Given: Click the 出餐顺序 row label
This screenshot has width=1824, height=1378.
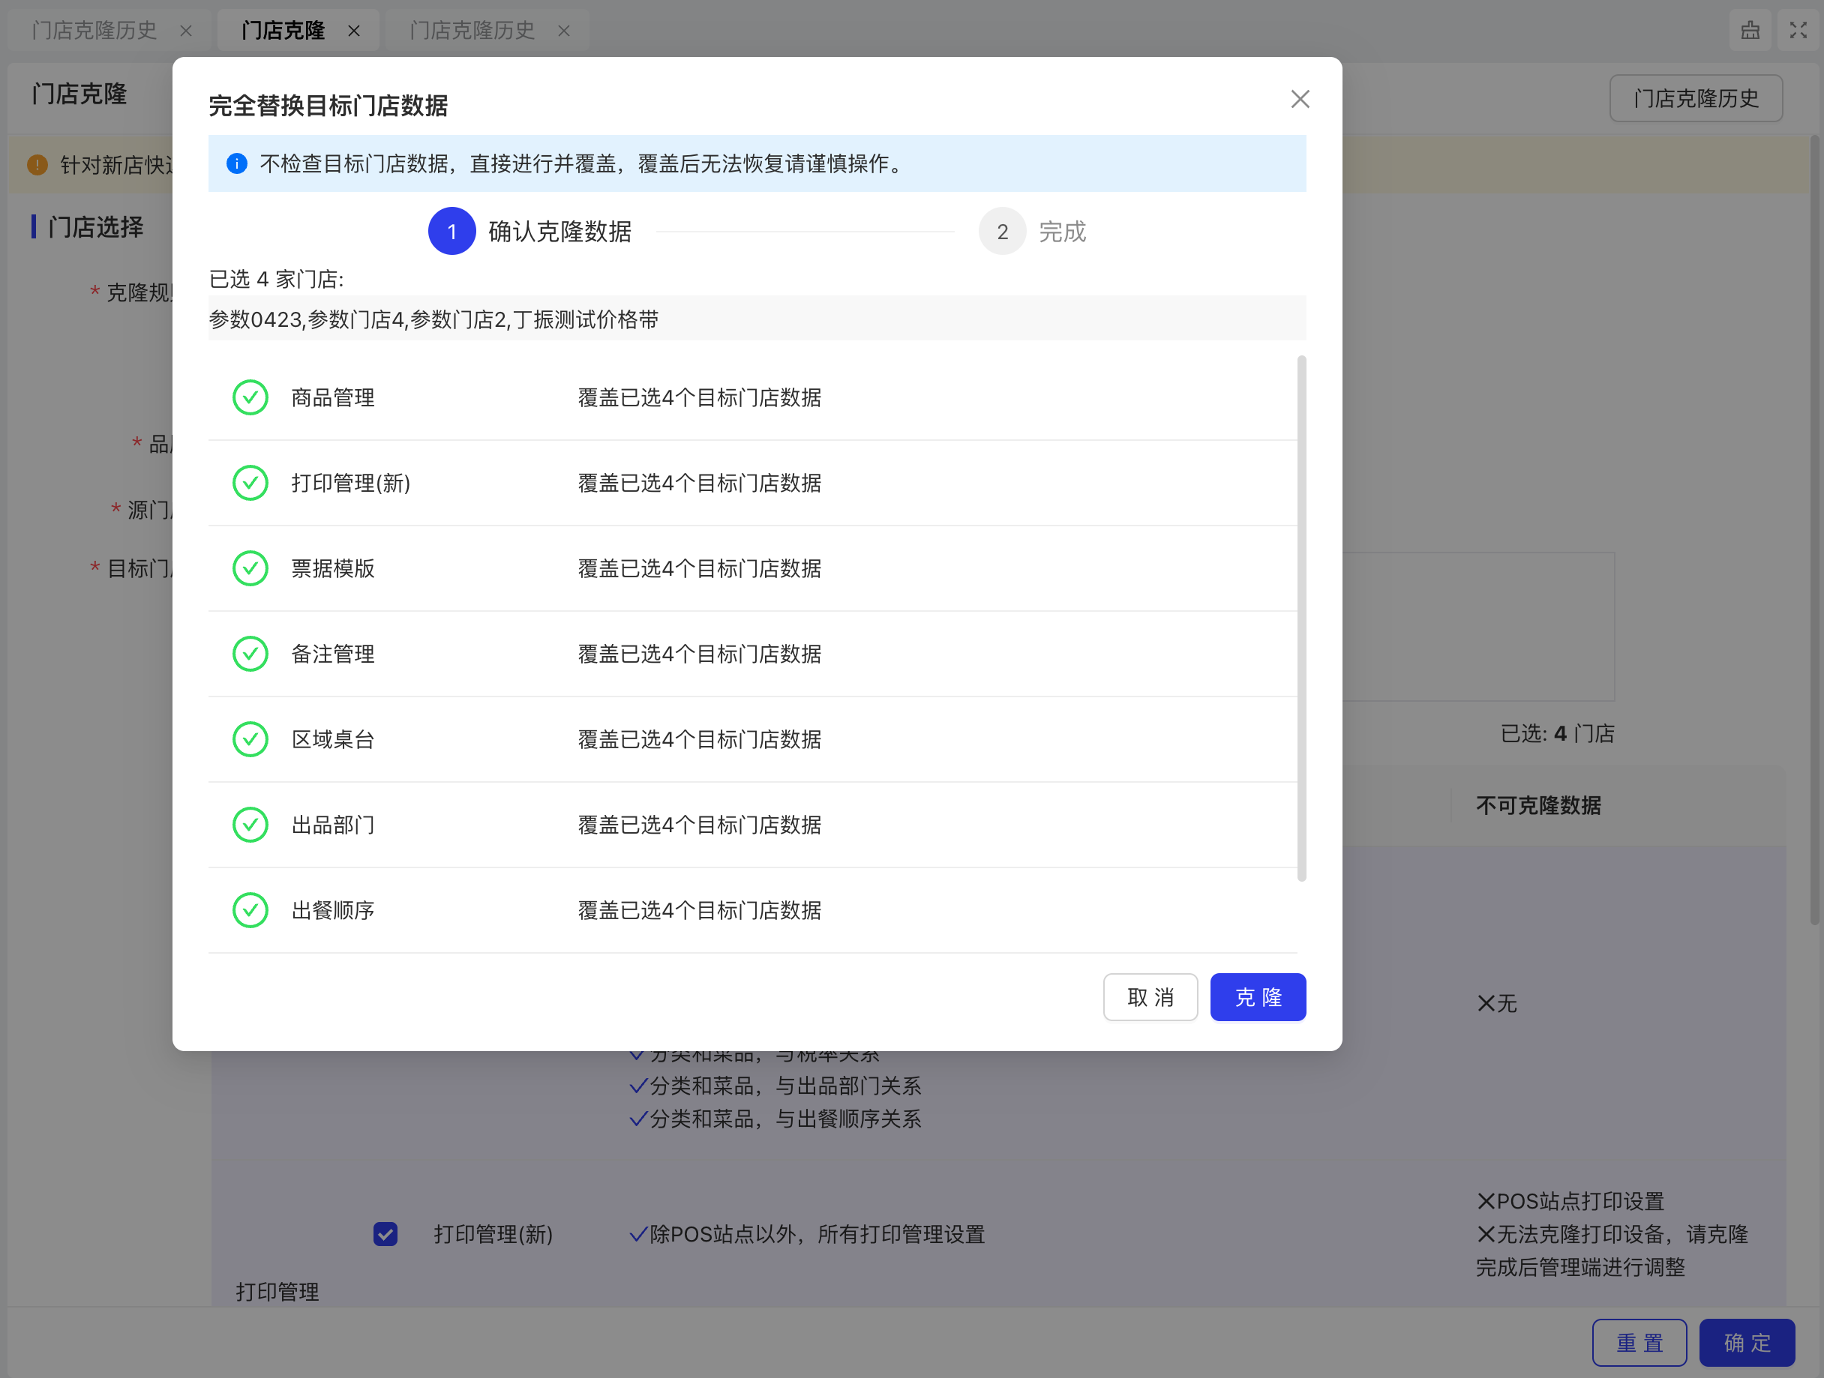Looking at the screenshot, I should click(x=333, y=910).
